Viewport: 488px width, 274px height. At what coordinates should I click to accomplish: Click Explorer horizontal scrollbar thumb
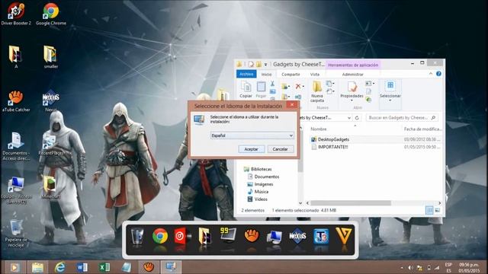click(x=351, y=203)
